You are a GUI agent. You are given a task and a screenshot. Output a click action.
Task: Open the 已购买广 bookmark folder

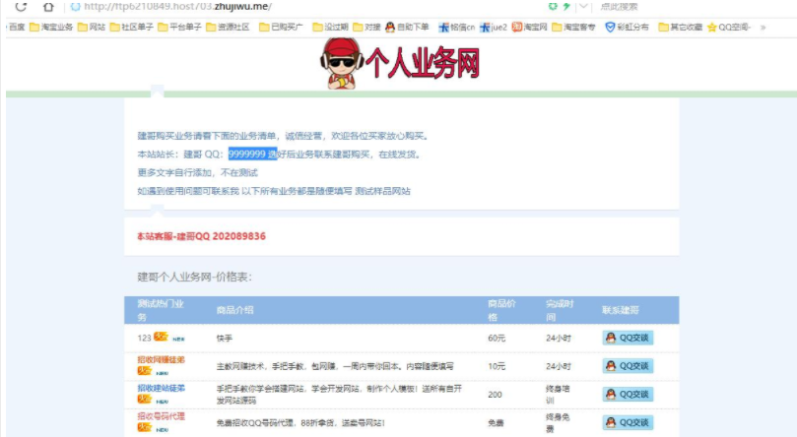[x=281, y=27]
